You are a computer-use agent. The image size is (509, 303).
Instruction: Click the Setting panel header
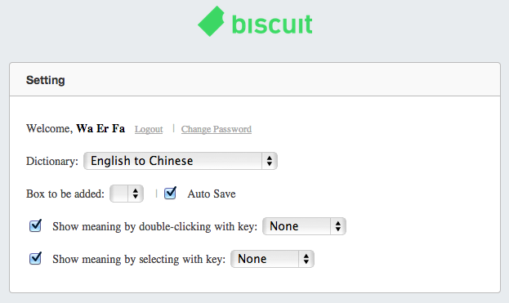pyautogui.click(x=255, y=79)
